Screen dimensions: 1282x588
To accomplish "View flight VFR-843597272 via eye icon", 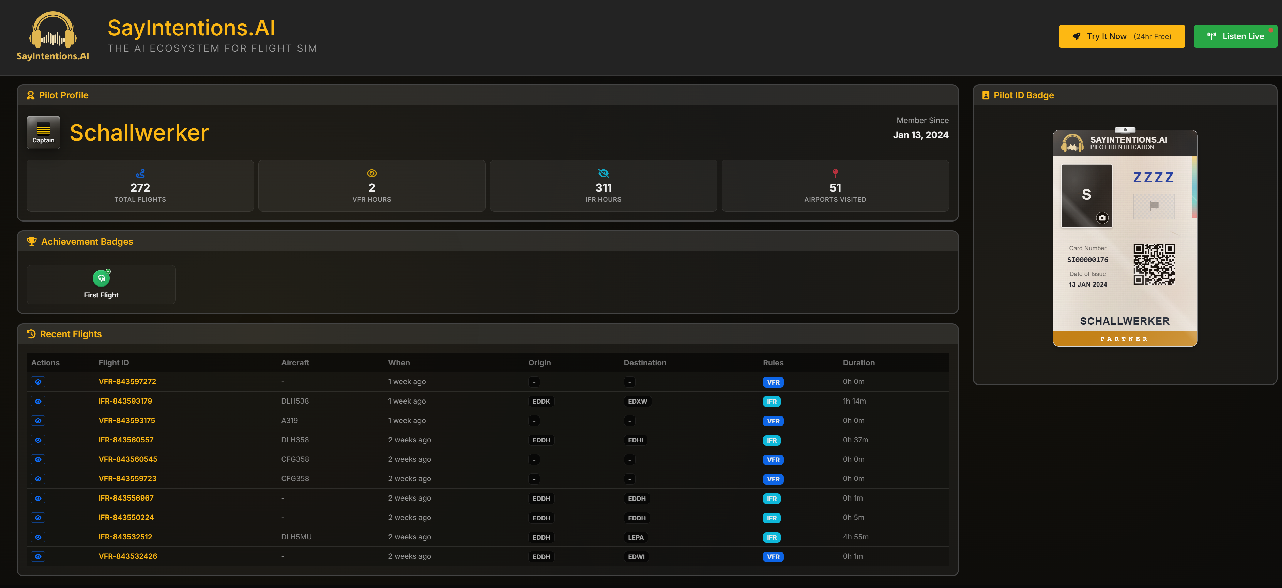I will (x=38, y=382).
